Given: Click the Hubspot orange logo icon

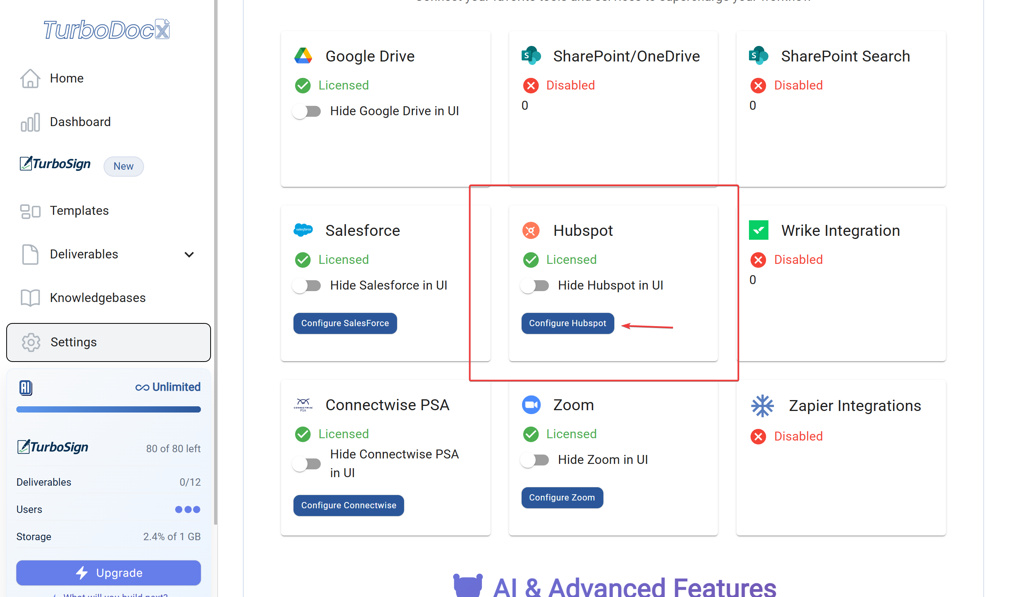Looking at the screenshot, I should tap(531, 230).
